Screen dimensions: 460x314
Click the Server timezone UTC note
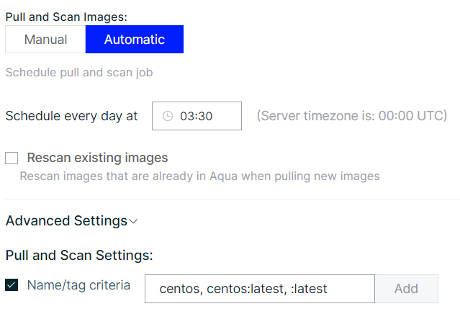[x=352, y=116]
